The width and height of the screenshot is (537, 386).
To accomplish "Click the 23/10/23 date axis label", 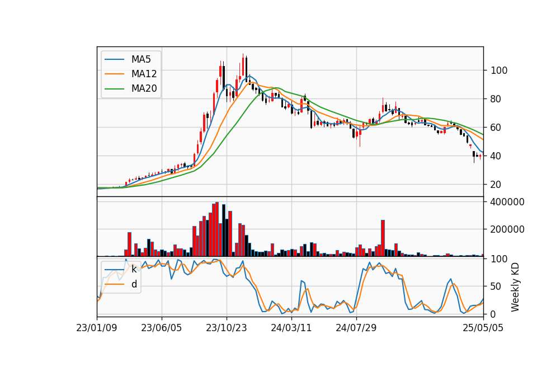I will 227,328.
